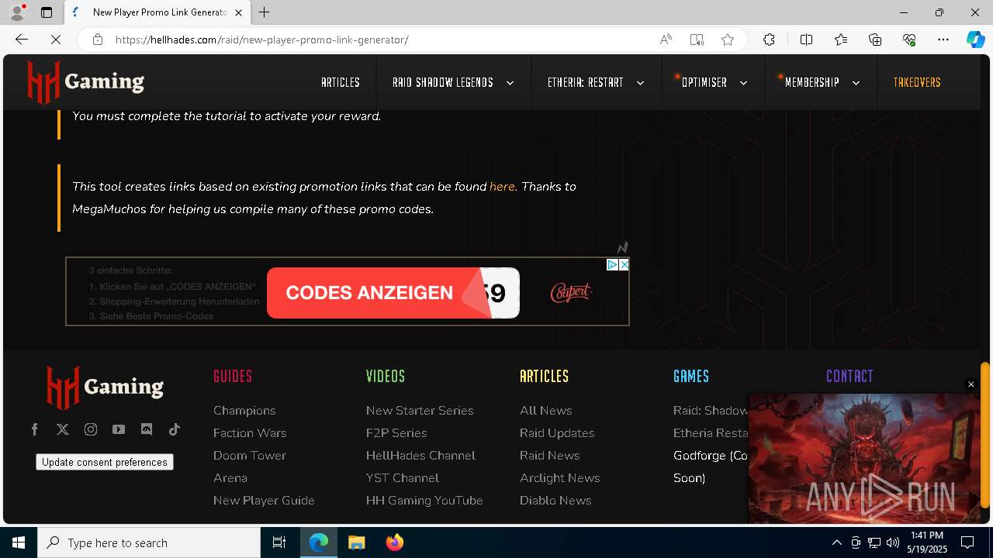Open the Articles nav item
The width and height of the screenshot is (993, 558).
point(341,82)
